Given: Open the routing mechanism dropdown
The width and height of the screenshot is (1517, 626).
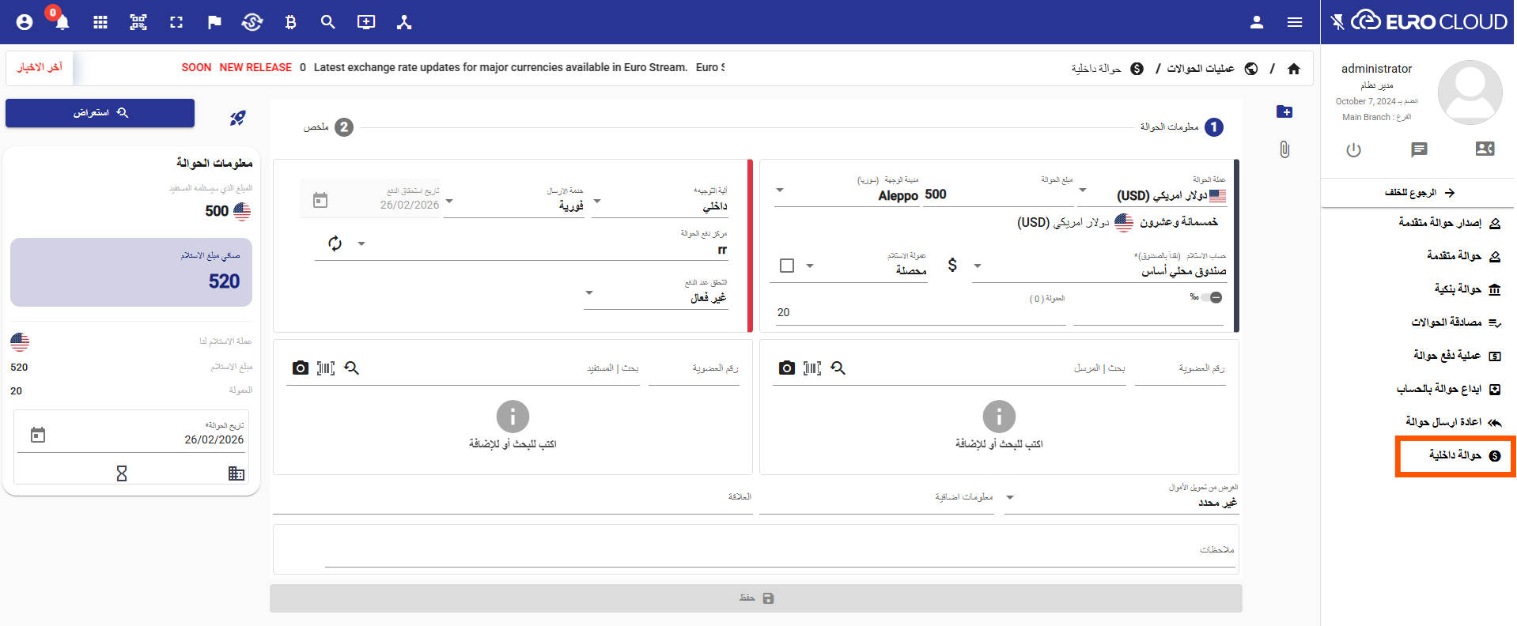Looking at the screenshot, I should pos(597,202).
